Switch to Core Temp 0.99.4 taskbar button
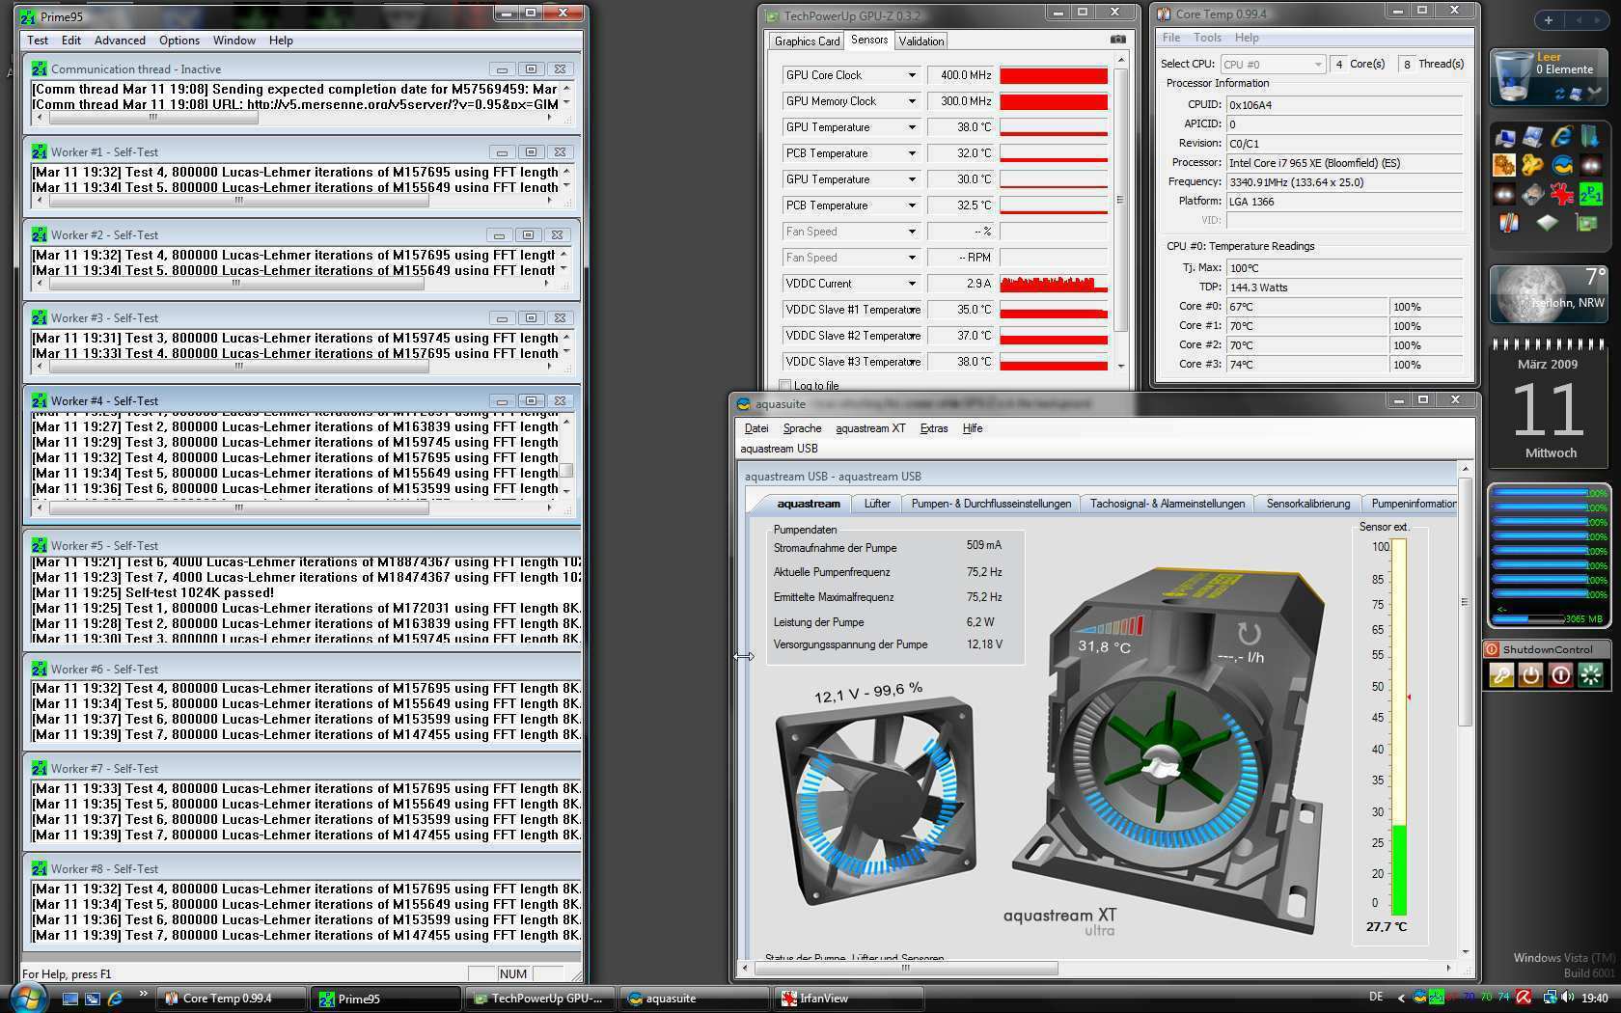1621x1013 pixels. click(232, 999)
